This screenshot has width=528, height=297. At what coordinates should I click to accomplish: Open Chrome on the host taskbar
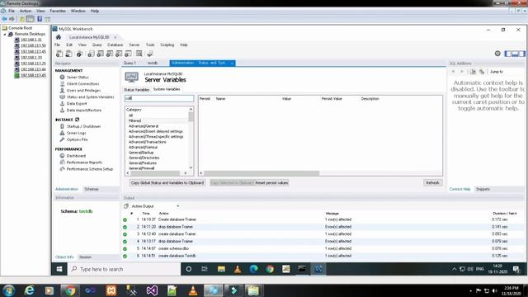click(x=70, y=290)
